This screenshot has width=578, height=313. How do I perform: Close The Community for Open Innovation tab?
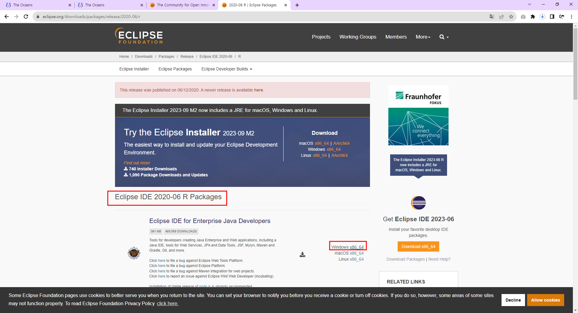214,5
